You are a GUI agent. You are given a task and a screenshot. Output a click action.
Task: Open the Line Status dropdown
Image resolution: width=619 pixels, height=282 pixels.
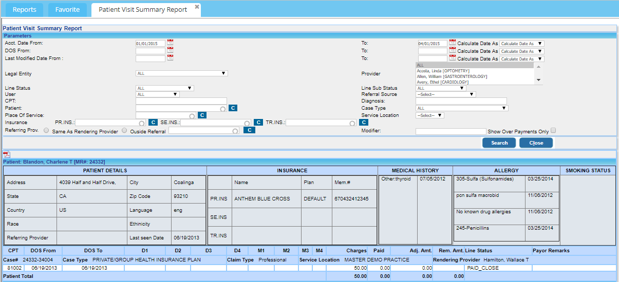[x=164, y=88]
